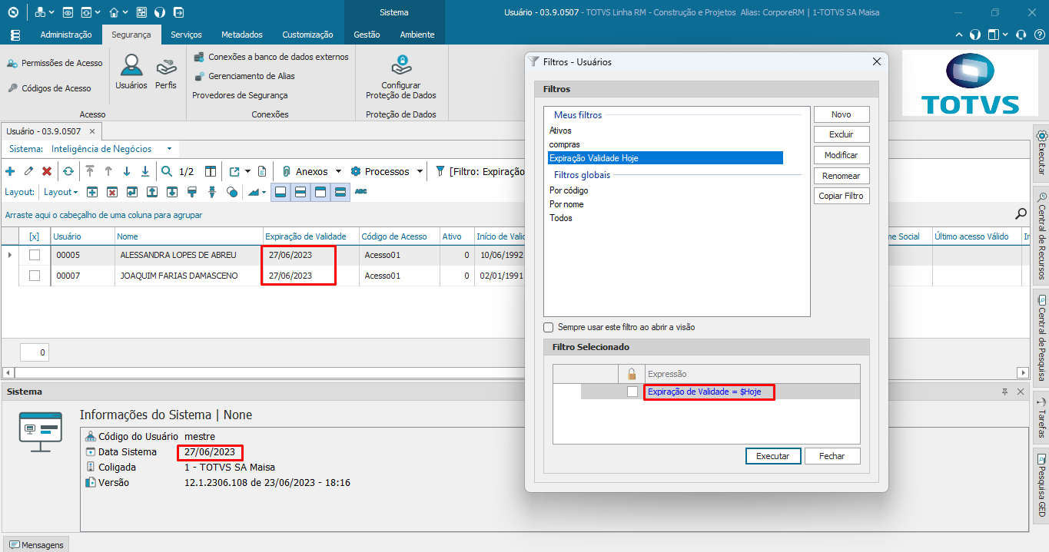Viewport: 1049px width, 552px height.
Task: Click the funnel filter icon in toolbar
Action: (x=440, y=171)
